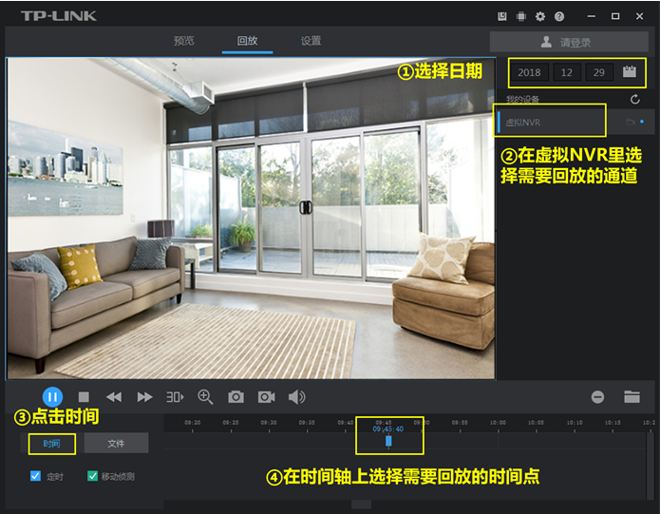660x514 pixels.
Task: Mute audio with the speaker icon
Action: click(x=296, y=397)
